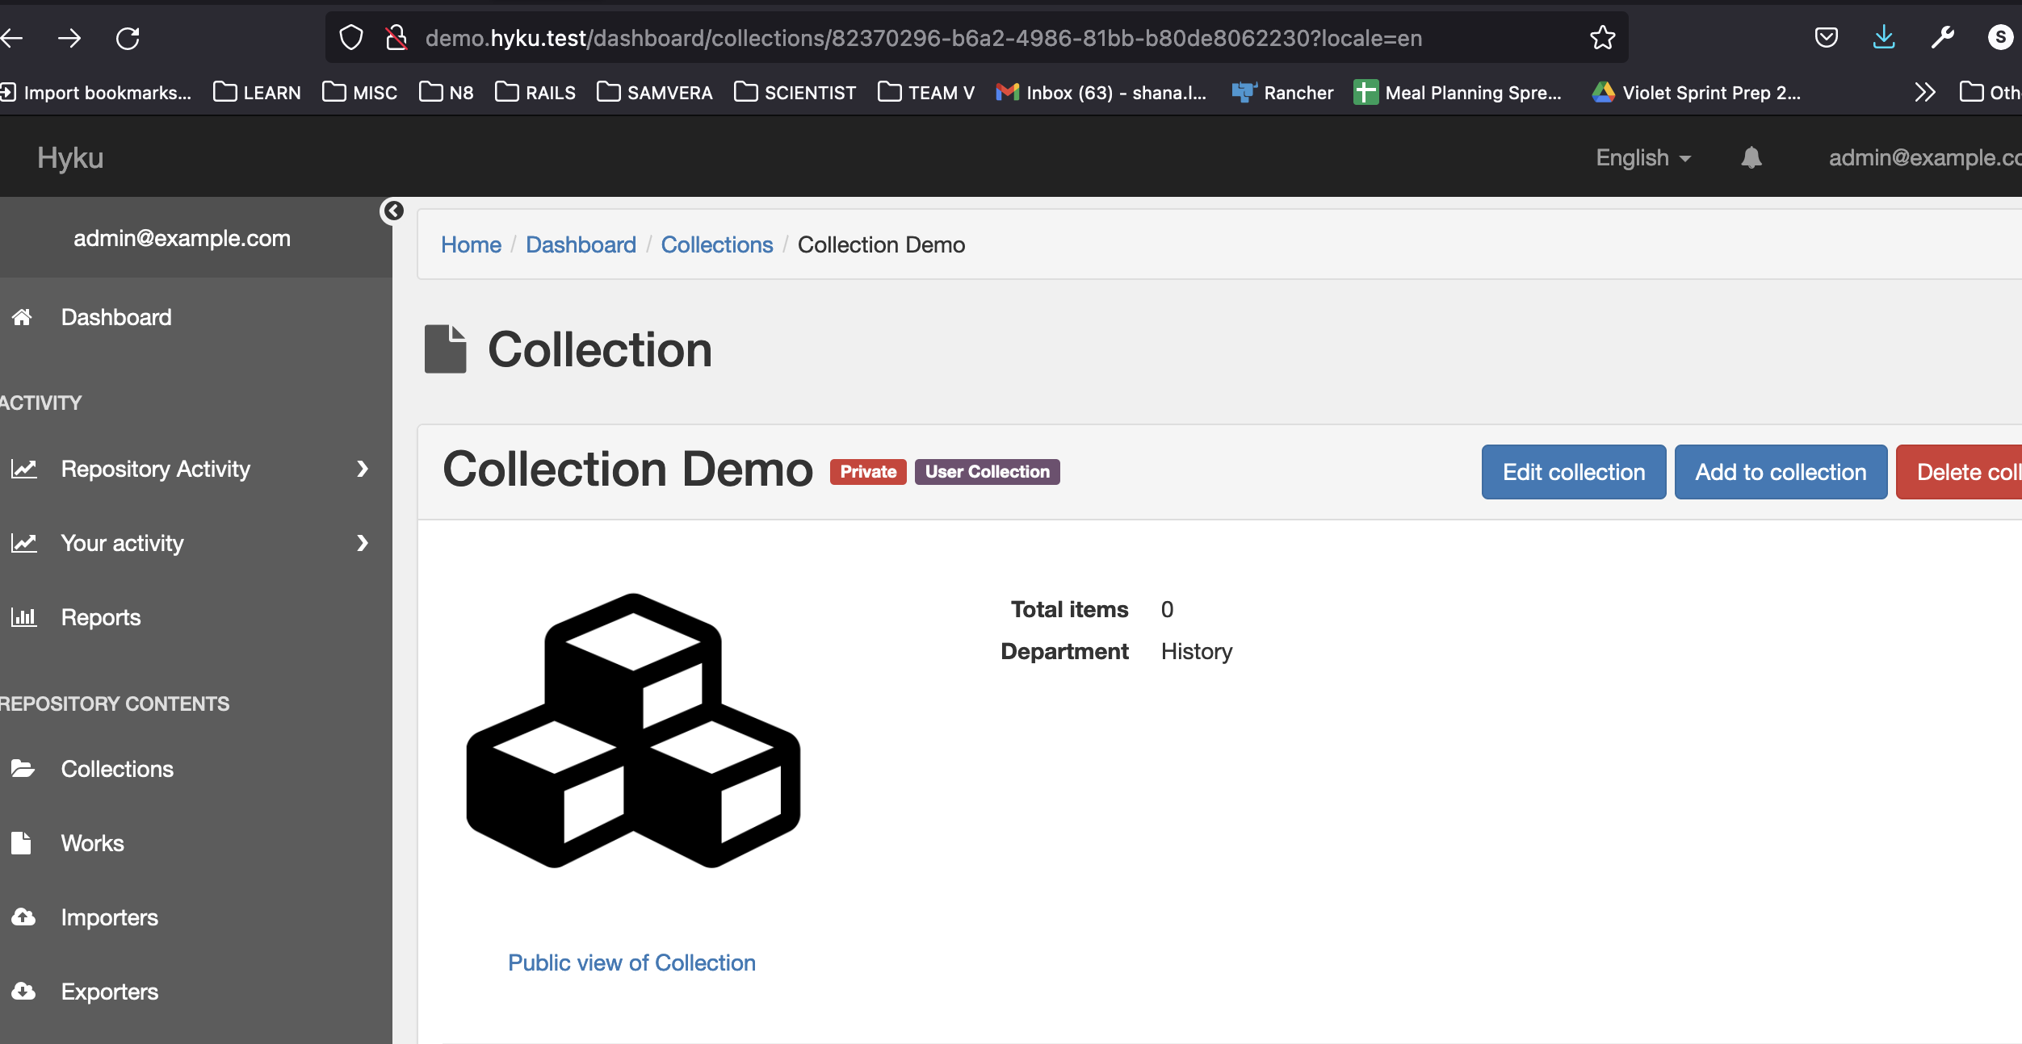Click the Repository Activity chart icon
The width and height of the screenshot is (2022, 1044).
23,469
